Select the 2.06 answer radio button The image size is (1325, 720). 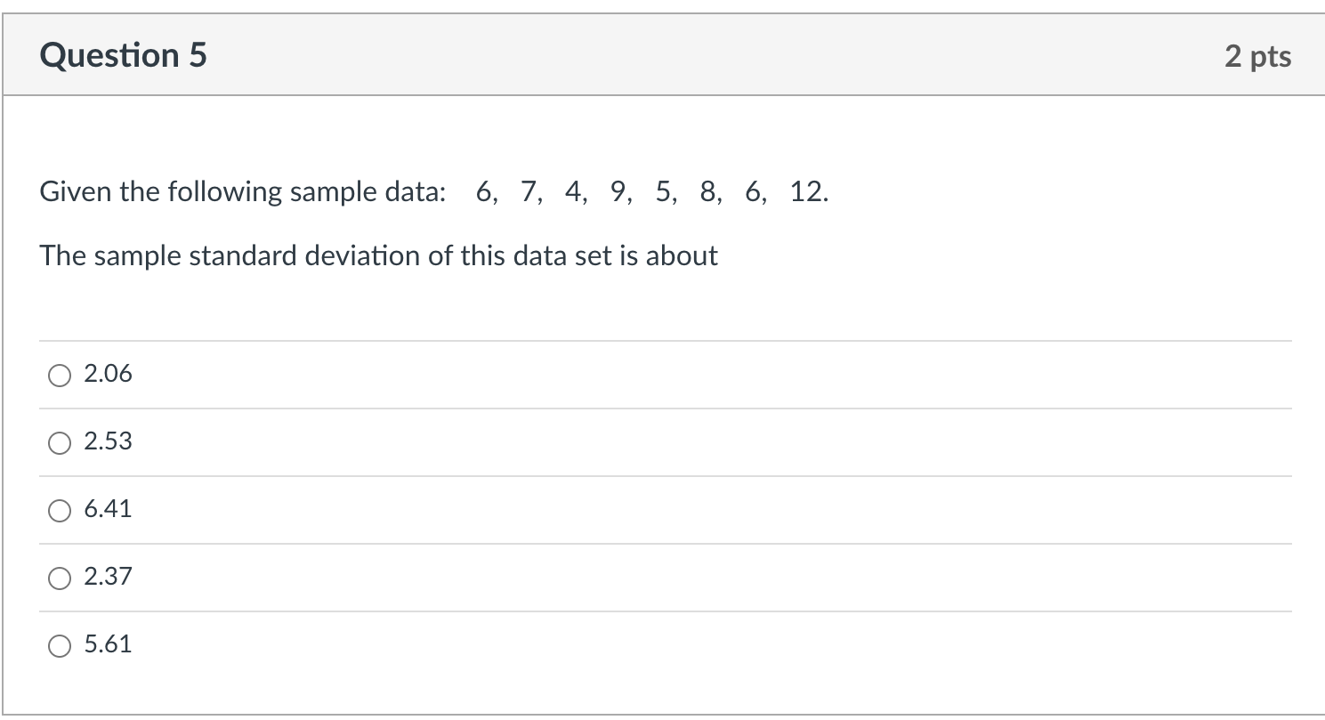click(60, 376)
